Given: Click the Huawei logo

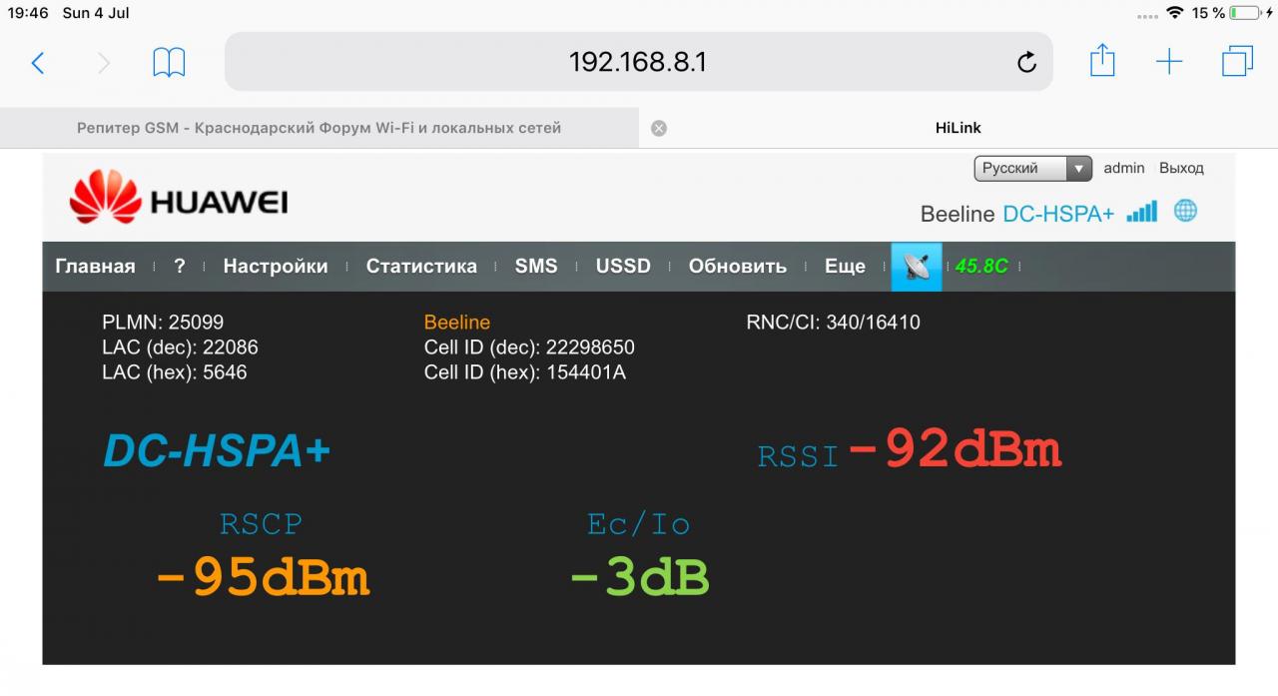Looking at the screenshot, I should tap(179, 197).
